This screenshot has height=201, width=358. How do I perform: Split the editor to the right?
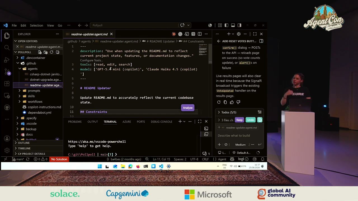pyautogui.click(x=200, y=34)
